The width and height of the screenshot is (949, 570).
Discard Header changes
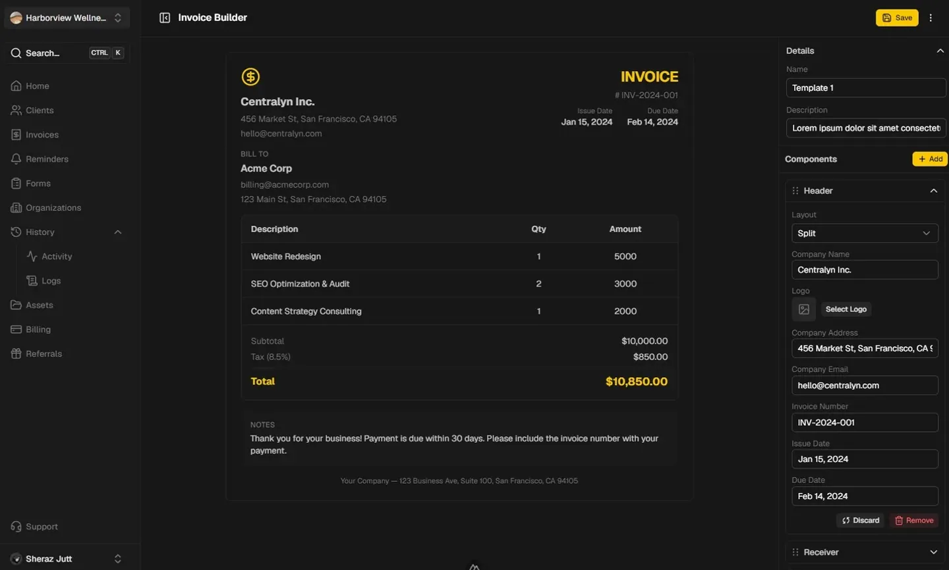coord(861,521)
